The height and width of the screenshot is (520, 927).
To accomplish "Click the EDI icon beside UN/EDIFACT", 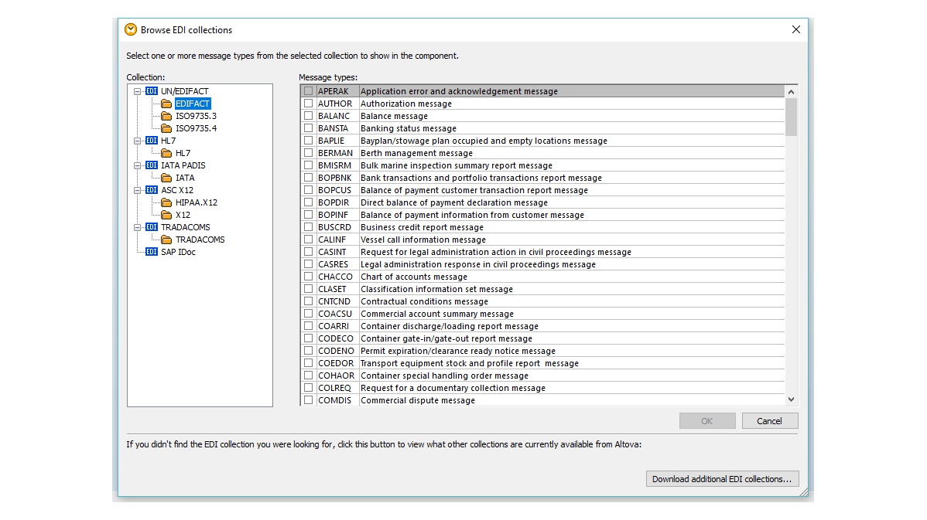I will point(152,91).
